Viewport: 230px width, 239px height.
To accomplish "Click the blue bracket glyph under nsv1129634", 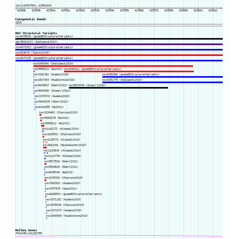I will click(x=46, y=153).
